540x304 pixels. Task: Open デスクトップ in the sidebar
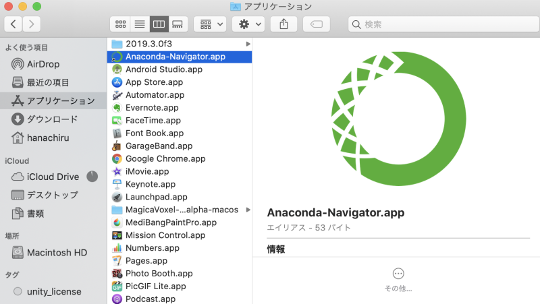tap(53, 195)
